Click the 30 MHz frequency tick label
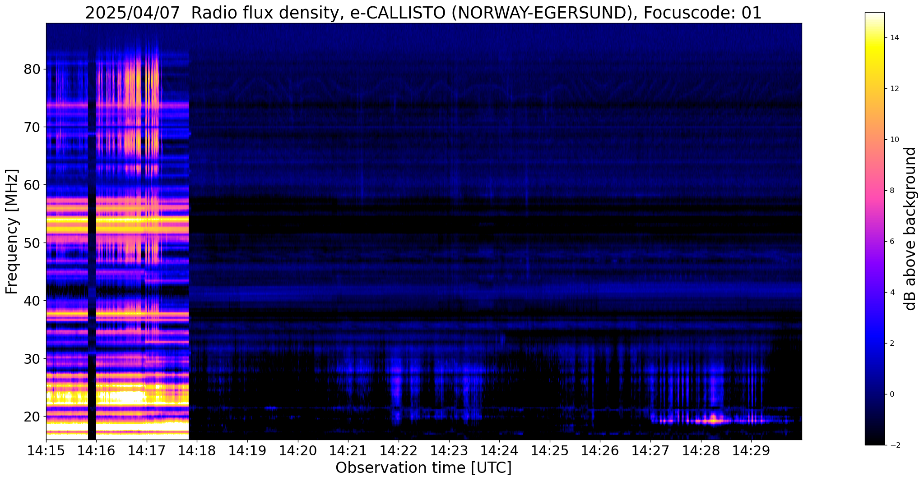 [32, 358]
